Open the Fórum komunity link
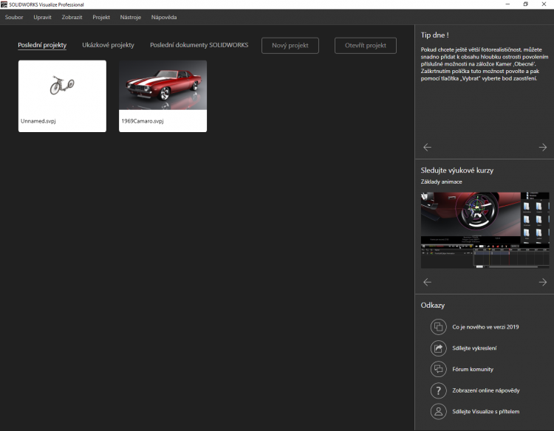This screenshot has width=554, height=431. click(473, 369)
